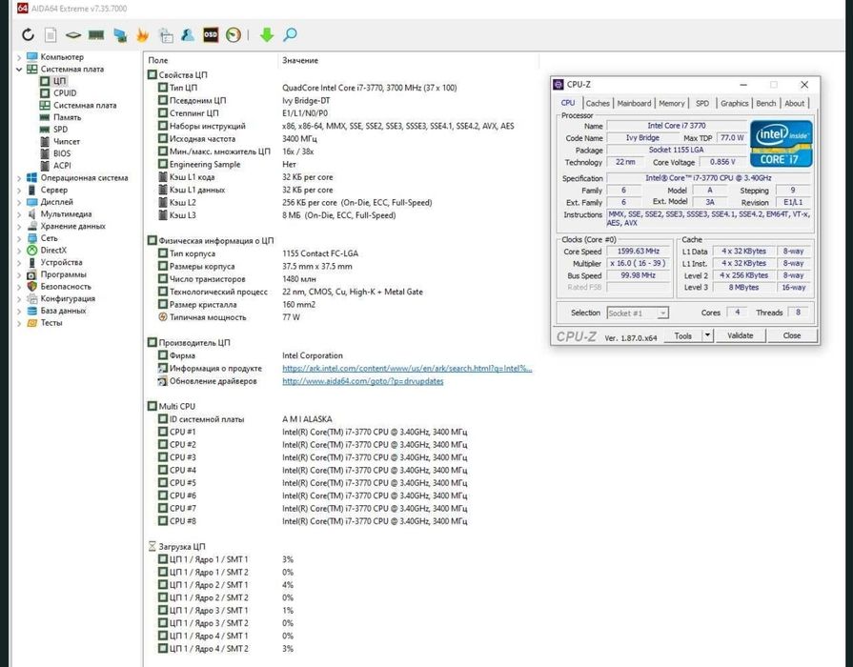The image size is (853, 667).
Task: Open the Tools dropdown arrow in CPU-Z
Action: 707,335
